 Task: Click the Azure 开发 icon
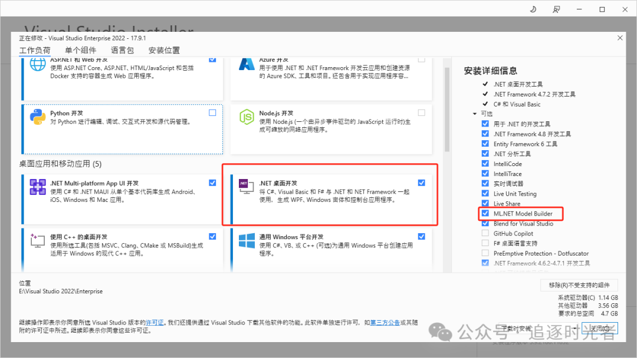click(247, 64)
